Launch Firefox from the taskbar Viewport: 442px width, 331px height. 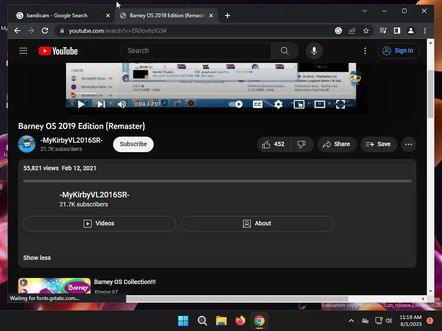click(x=240, y=321)
